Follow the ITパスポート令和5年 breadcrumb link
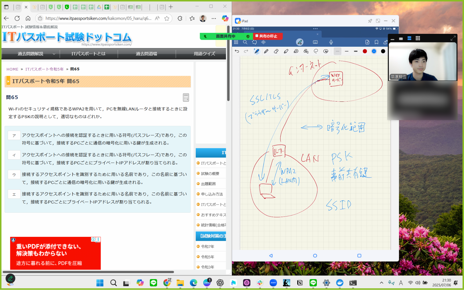Viewport: 464px width, 290px height. (x=45, y=69)
